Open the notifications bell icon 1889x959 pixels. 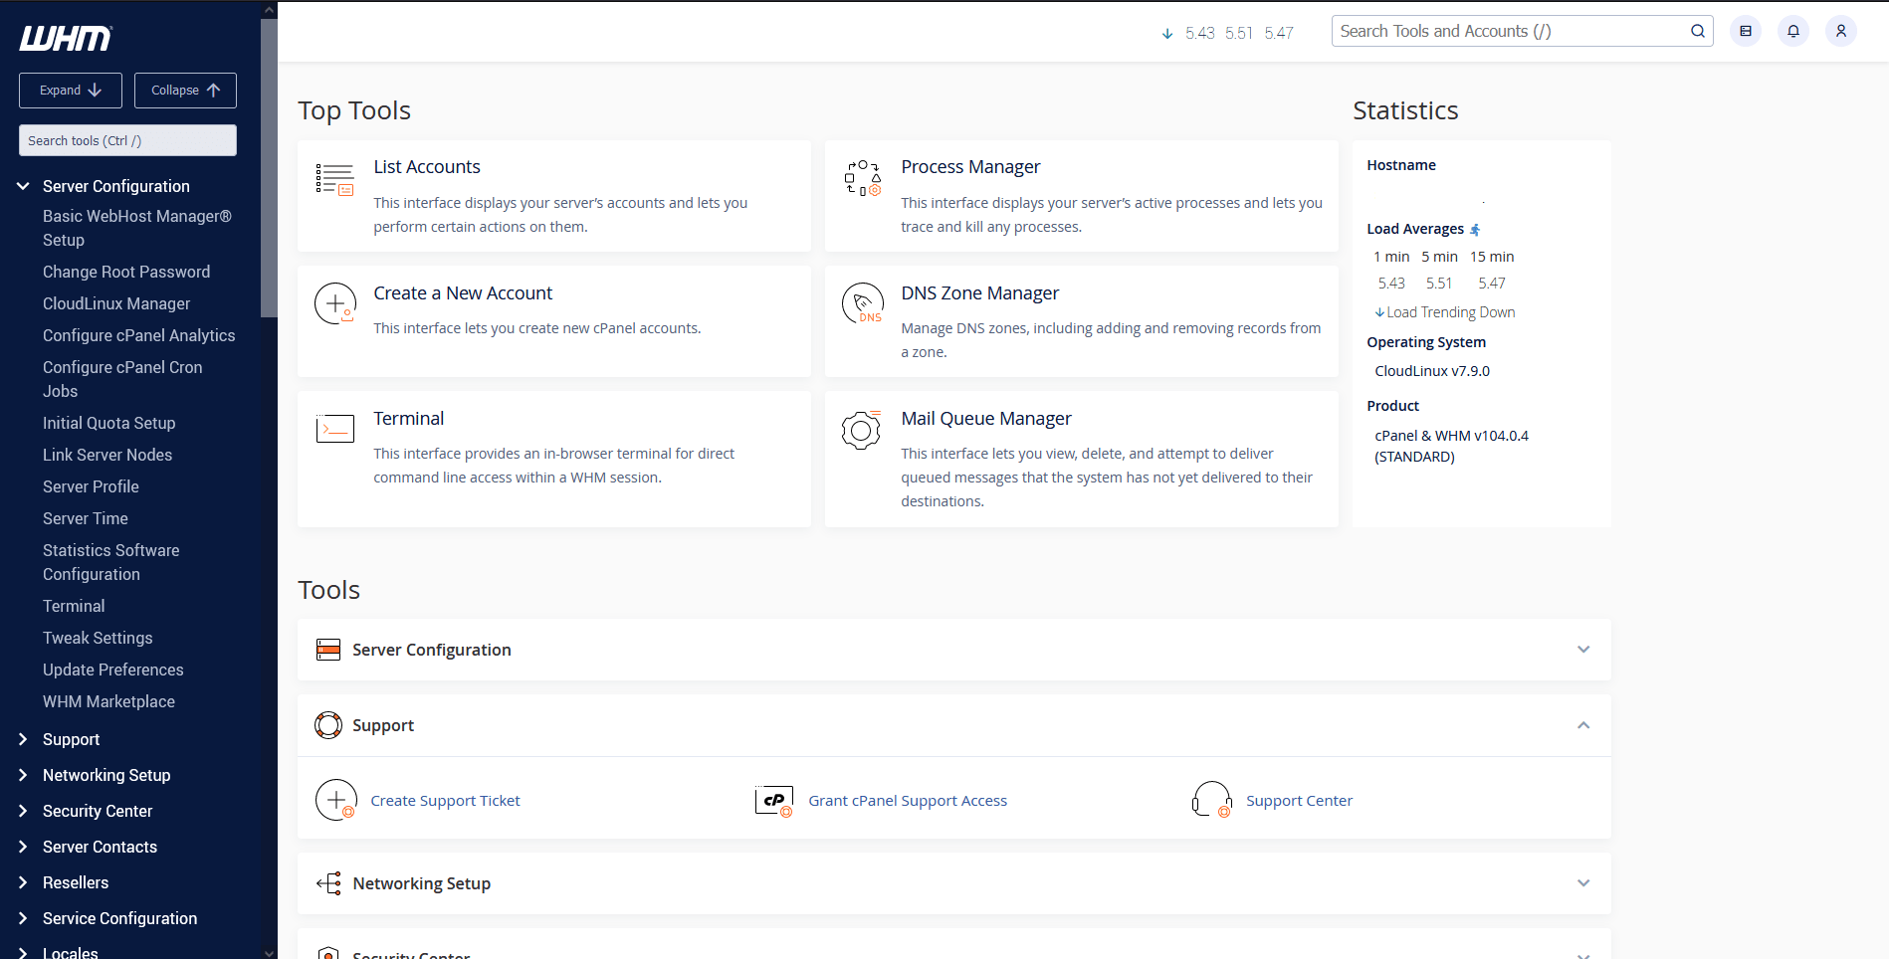1792,31
